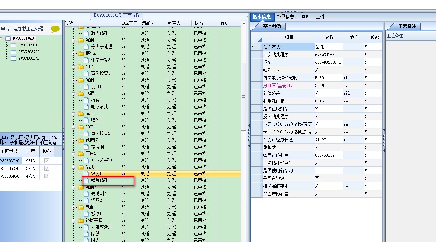Collapse the 减薄铜 folder
This screenshot has height=242, width=436.
[74, 140]
